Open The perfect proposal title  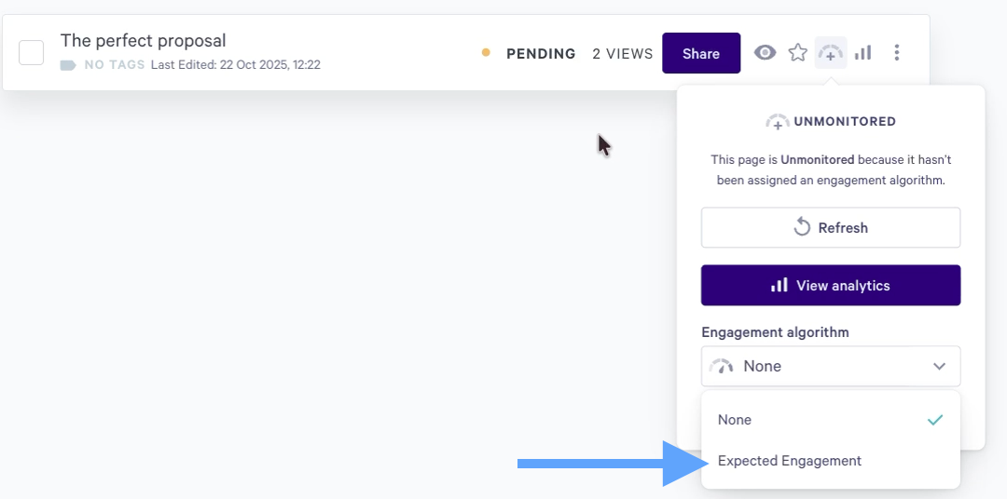144,40
